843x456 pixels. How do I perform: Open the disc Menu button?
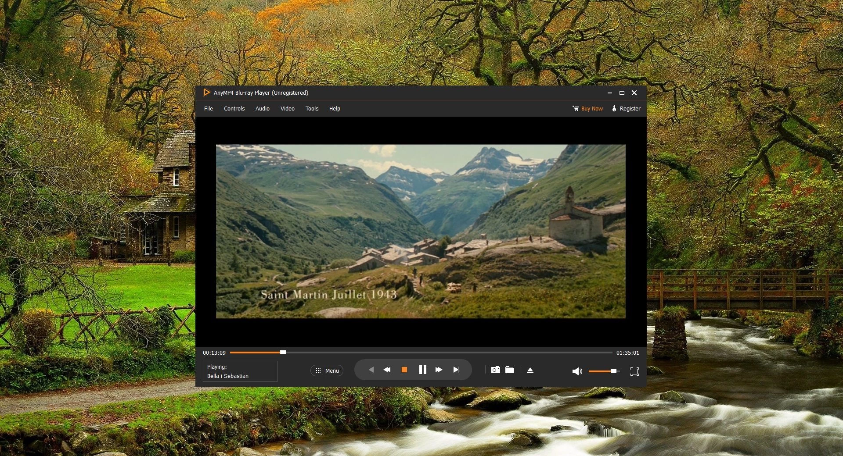(327, 371)
